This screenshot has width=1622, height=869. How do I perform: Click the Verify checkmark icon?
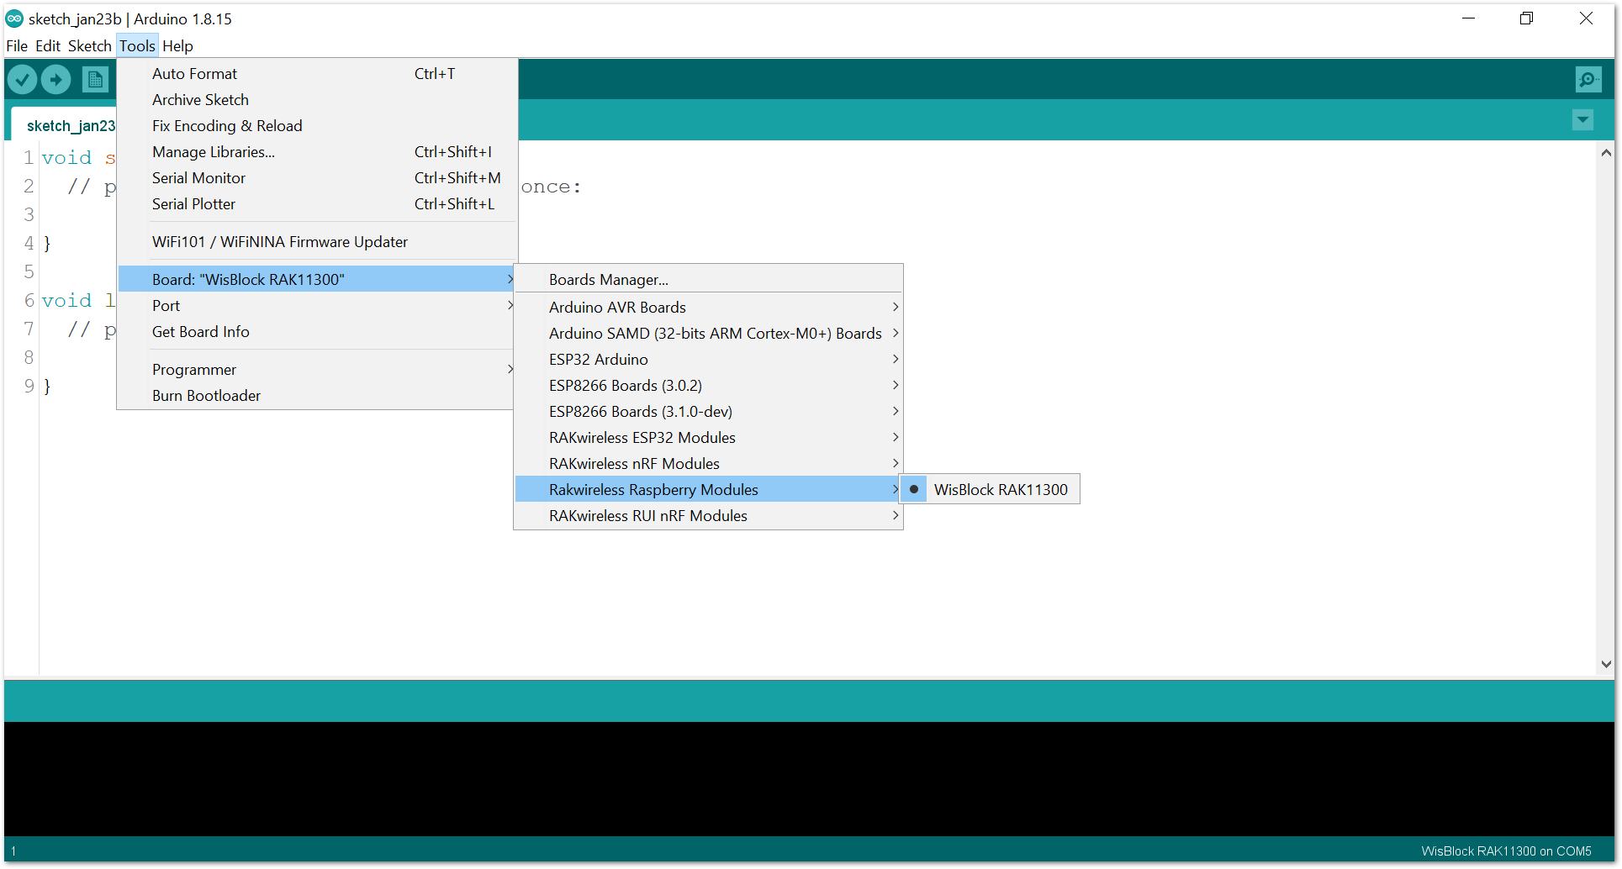click(x=23, y=80)
